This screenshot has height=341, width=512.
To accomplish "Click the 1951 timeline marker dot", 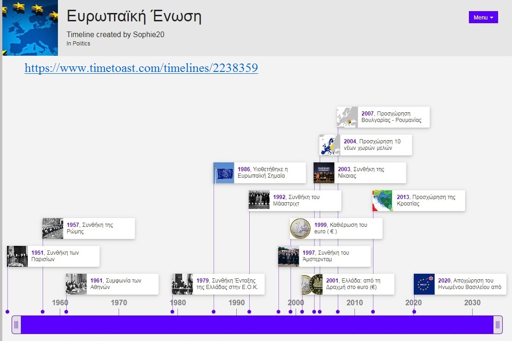I will pyautogui.click(x=7, y=312).
